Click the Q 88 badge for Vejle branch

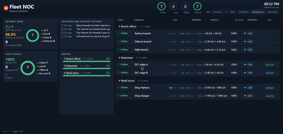click(x=250, y=50)
